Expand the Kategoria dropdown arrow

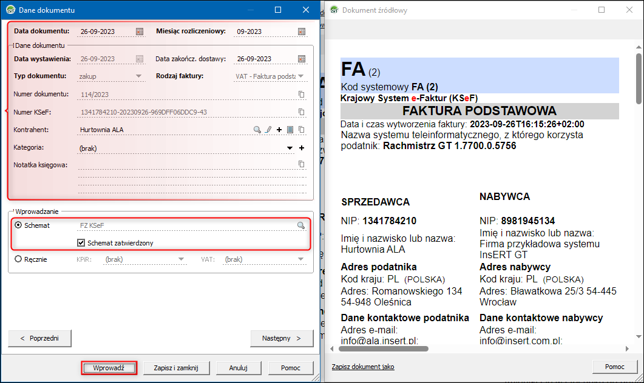290,148
